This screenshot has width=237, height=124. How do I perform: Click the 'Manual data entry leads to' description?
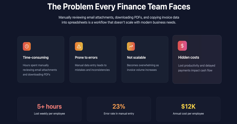[92, 68]
